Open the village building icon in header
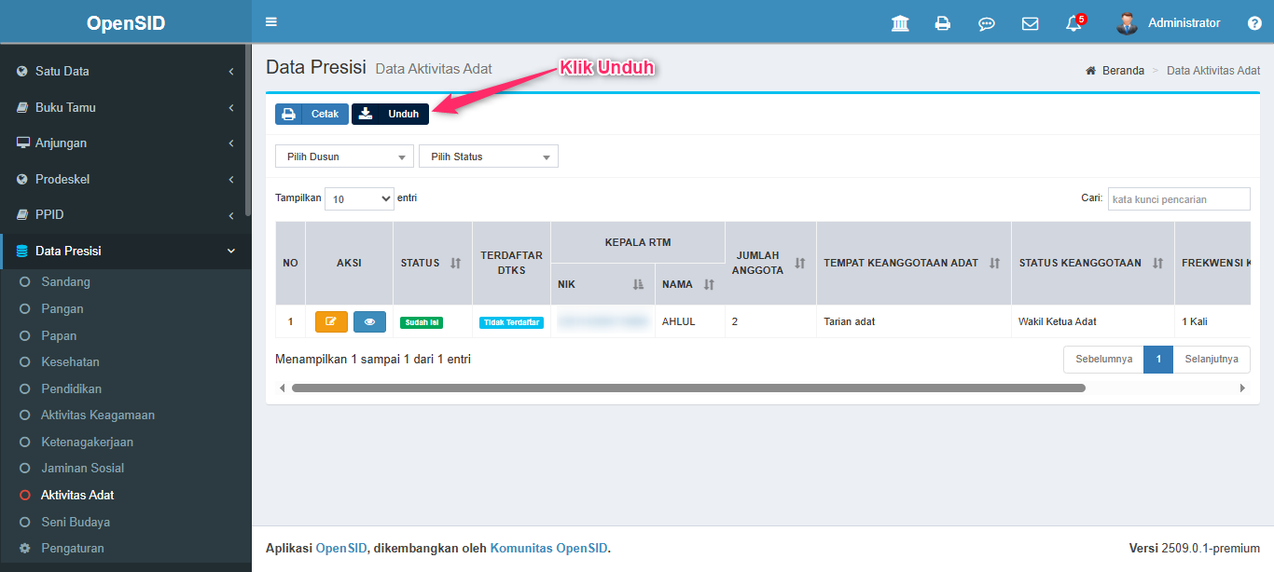Screen dimensions: 1274x572 click(x=900, y=23)
